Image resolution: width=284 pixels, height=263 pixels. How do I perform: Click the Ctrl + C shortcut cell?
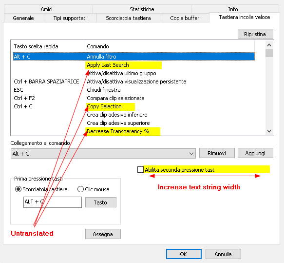coord(23,106)
